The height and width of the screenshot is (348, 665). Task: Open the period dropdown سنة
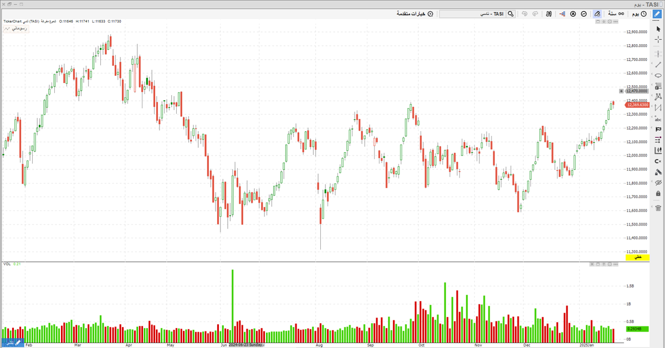click(616, 14)
